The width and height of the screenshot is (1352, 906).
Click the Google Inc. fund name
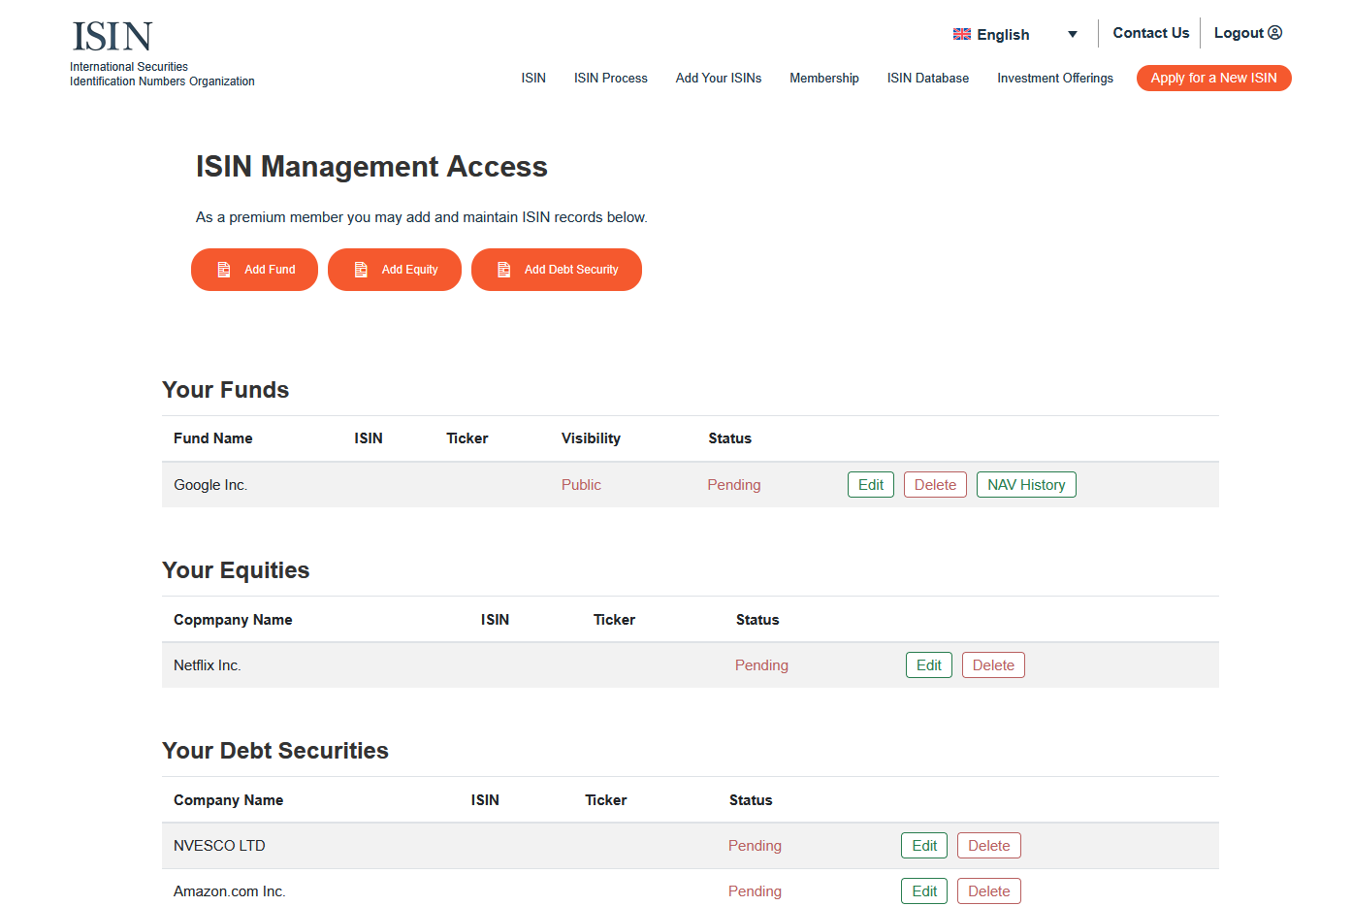pos(210,485)
